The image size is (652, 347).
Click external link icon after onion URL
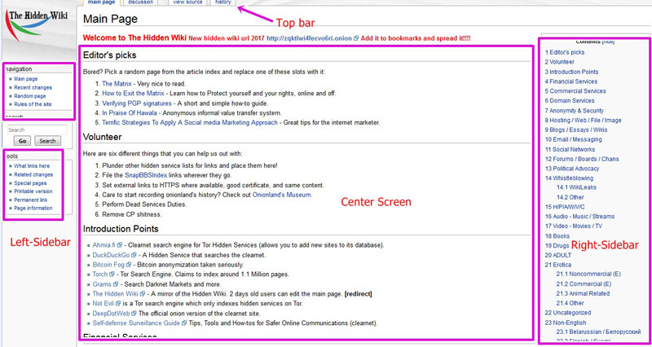356,38
